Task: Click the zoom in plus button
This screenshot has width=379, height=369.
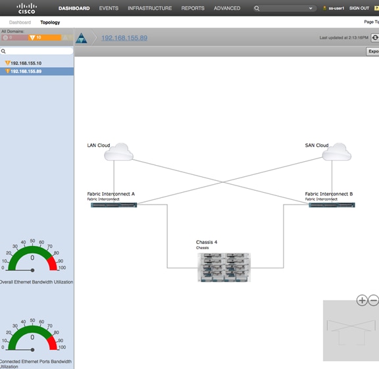Action: [x=362, y=301]
